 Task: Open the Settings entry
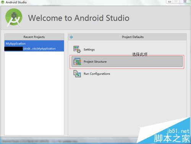(127, 50)
